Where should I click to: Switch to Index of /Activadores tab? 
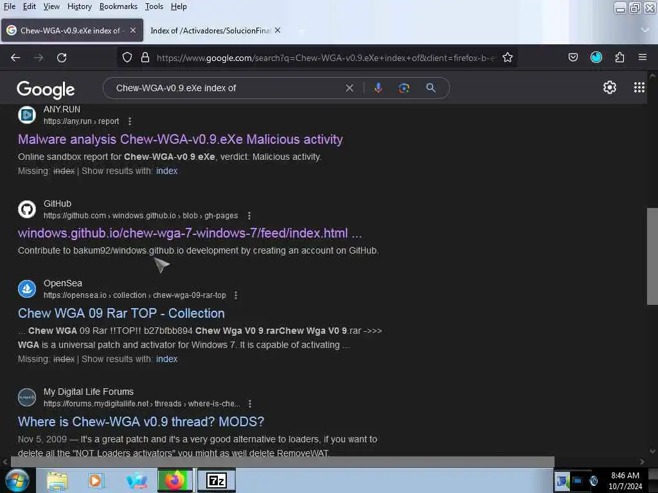point(210,31)
